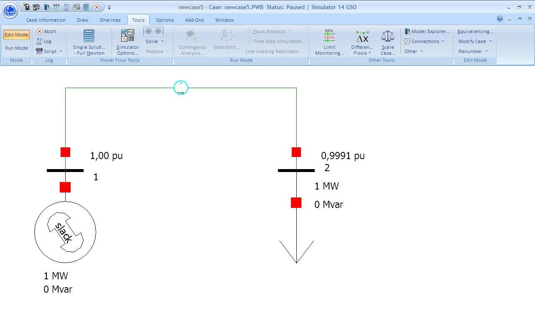Toggle line circuit breaker above bus 2
Viewport: 535px width, 334px height.
296,152
